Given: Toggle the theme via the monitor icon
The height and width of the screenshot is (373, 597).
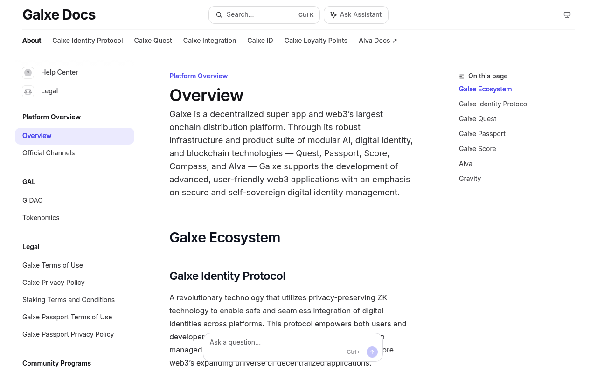Looking at the screenshot, I should point(567,15).
